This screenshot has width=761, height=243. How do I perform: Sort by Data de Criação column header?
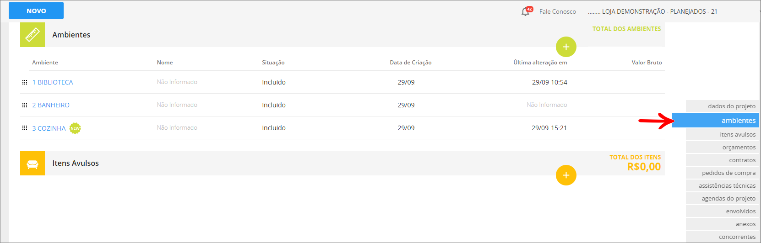point(411,63)
